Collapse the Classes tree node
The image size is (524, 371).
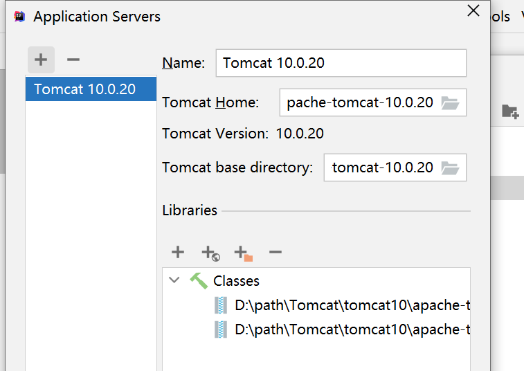pos(174,280)
